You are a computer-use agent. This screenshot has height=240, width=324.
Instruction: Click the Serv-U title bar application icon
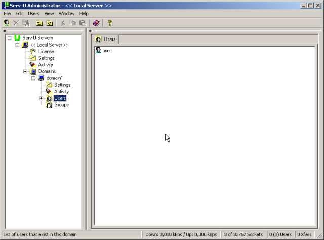coord(6,5)
